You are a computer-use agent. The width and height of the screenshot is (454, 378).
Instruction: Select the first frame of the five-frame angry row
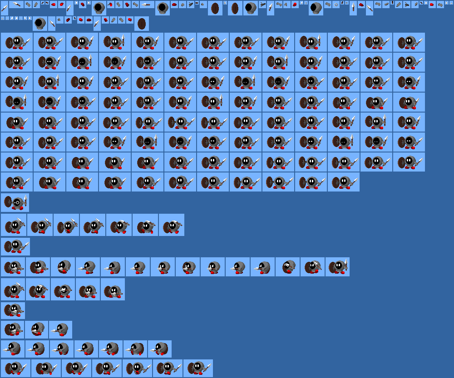(13, 290)
